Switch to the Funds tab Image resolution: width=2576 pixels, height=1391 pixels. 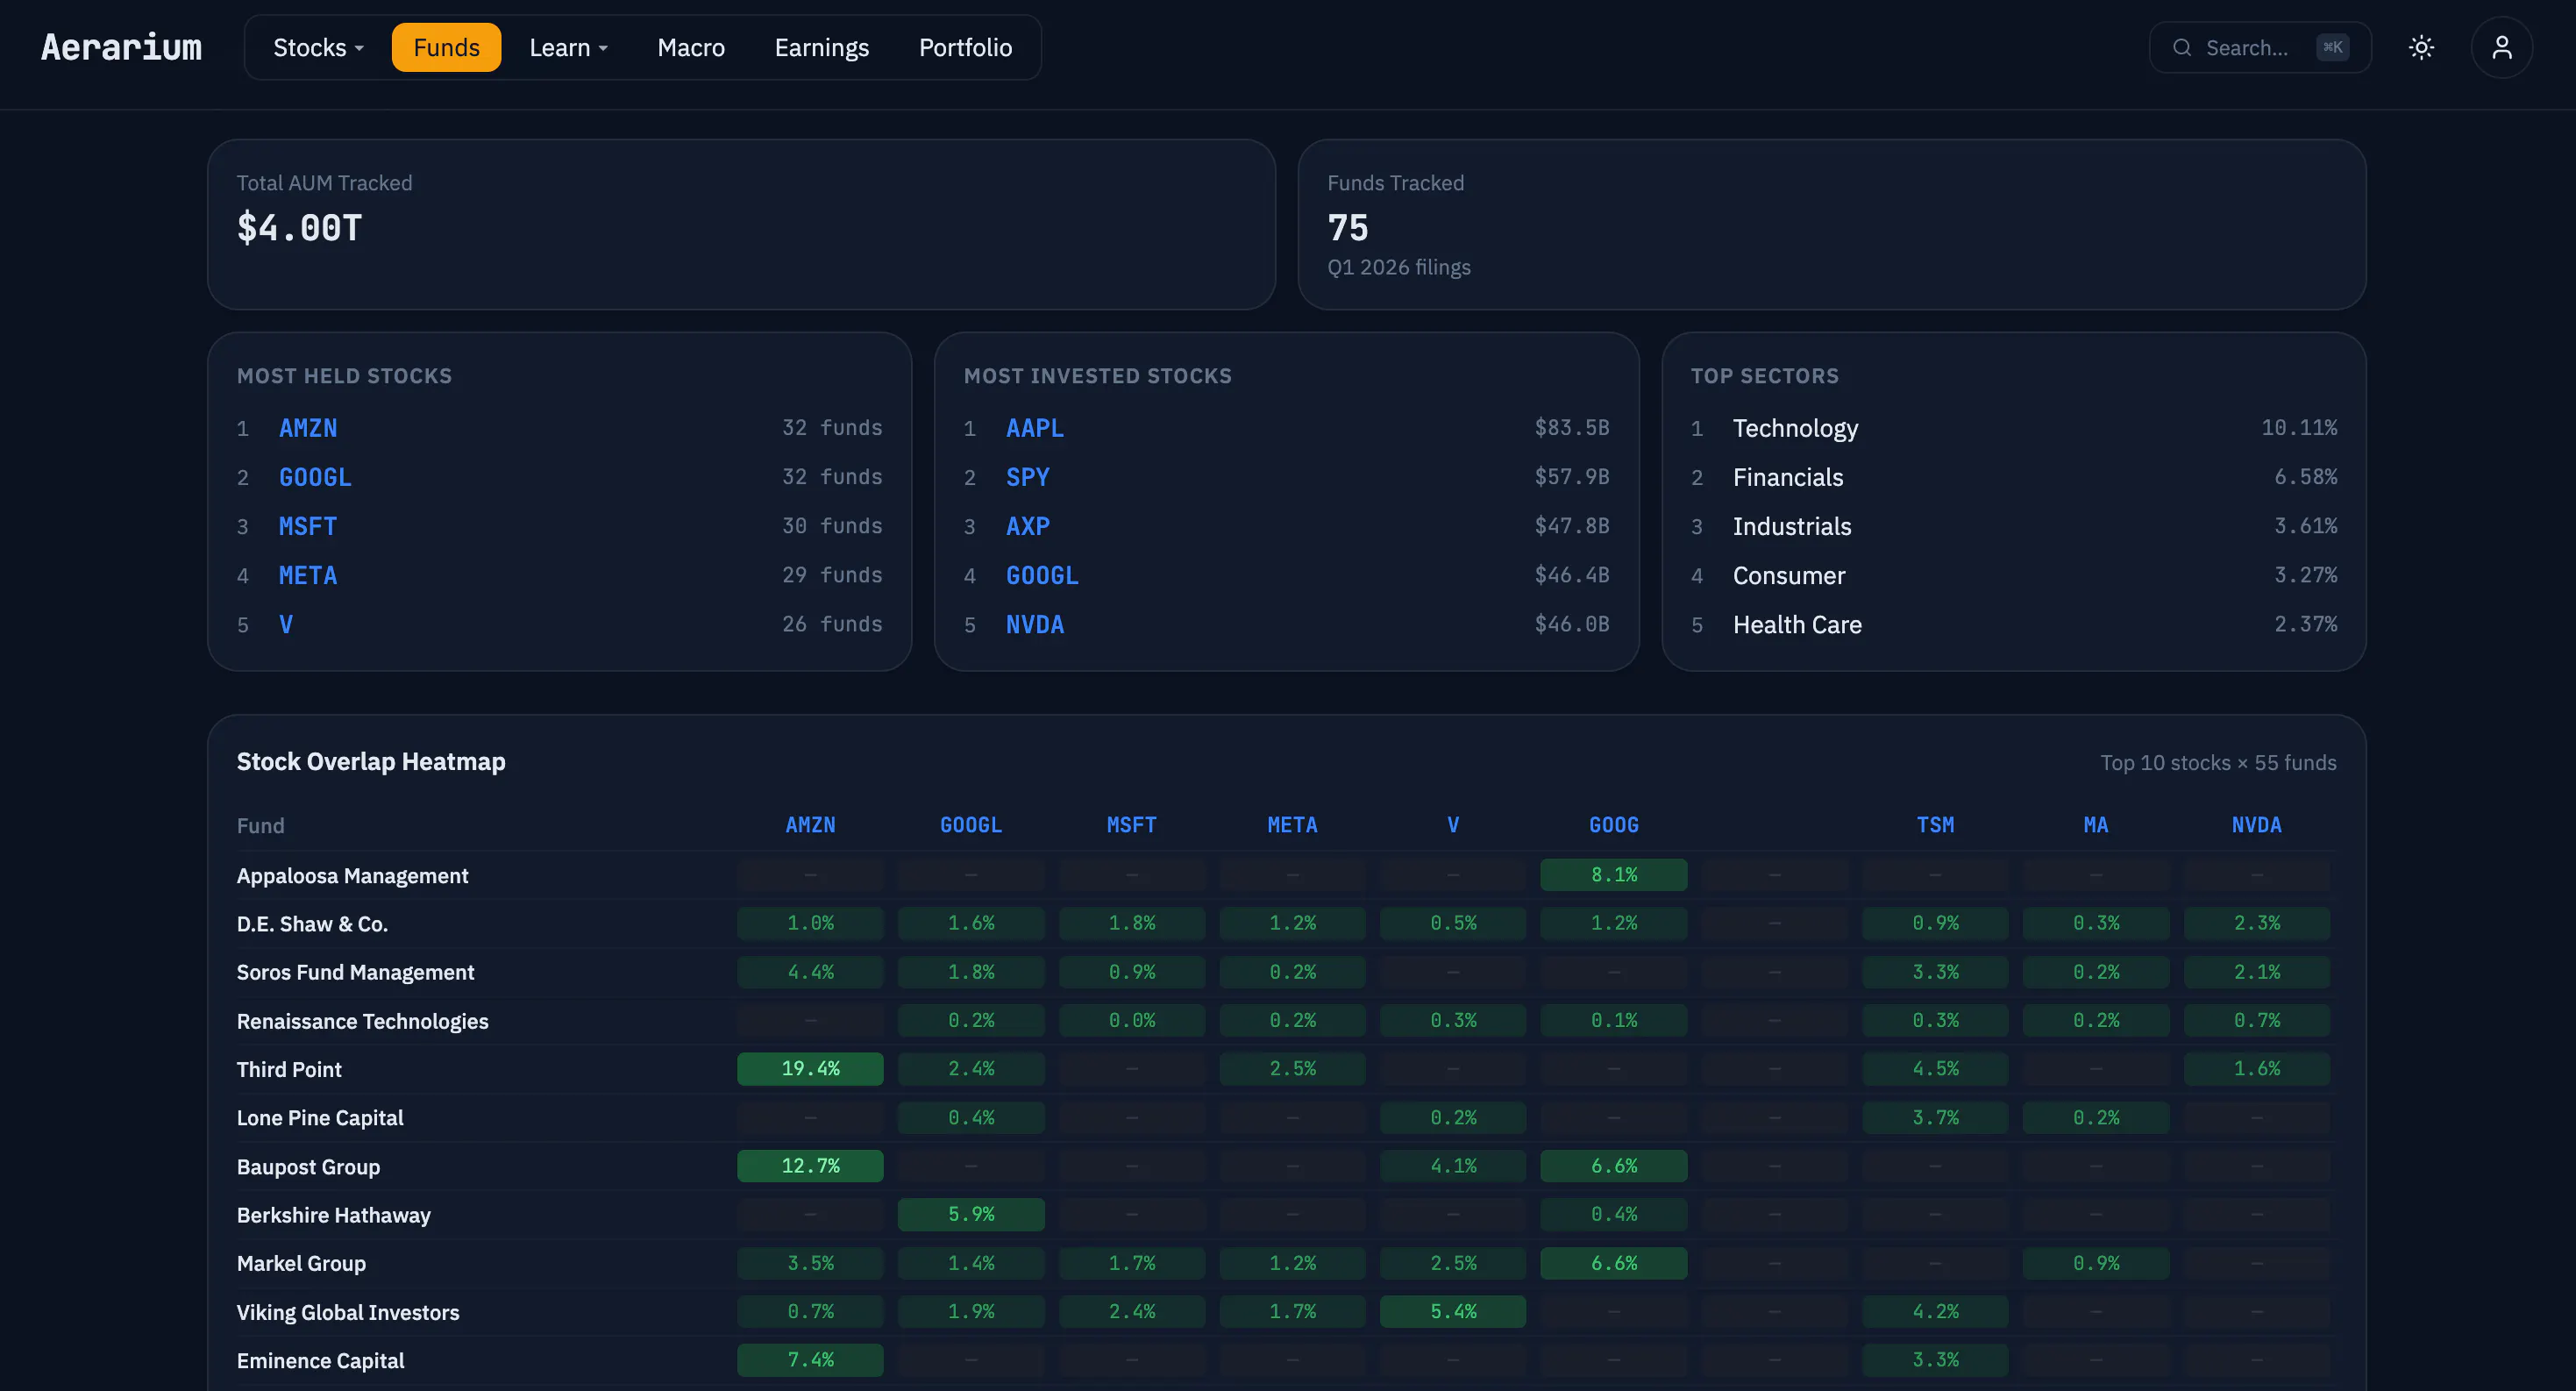446,47
